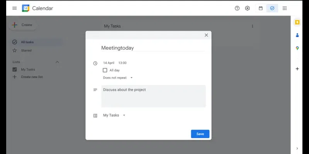This screenshot has height=154, width=309.
Task: Open the main menu hamburger icon
Action: point(14,8)
